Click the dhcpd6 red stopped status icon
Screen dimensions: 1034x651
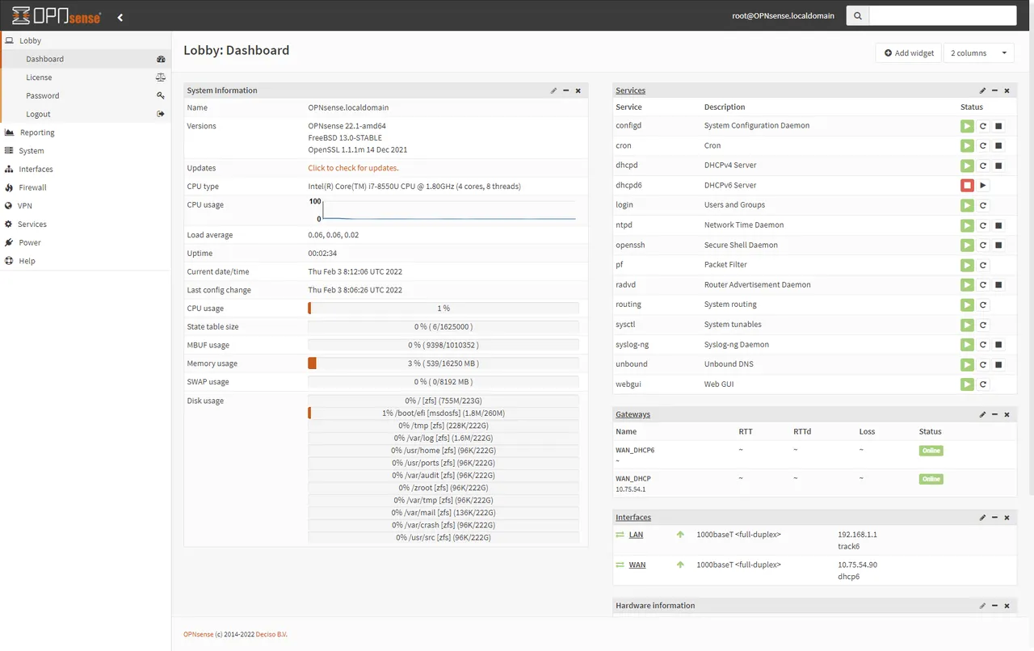(967, 186)
